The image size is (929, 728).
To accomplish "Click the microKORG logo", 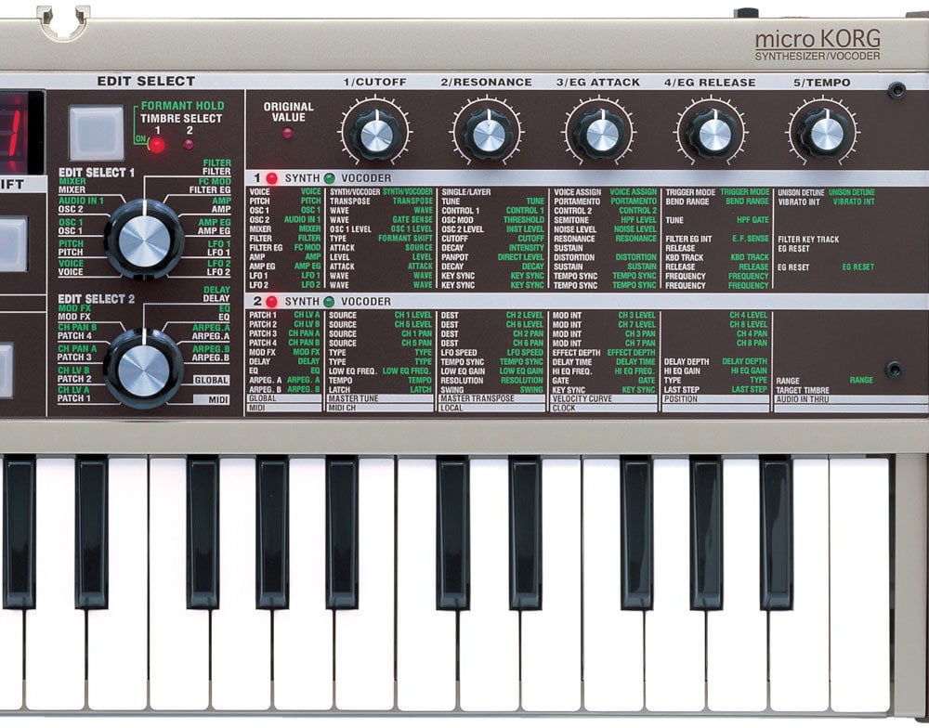I will 817,41.
